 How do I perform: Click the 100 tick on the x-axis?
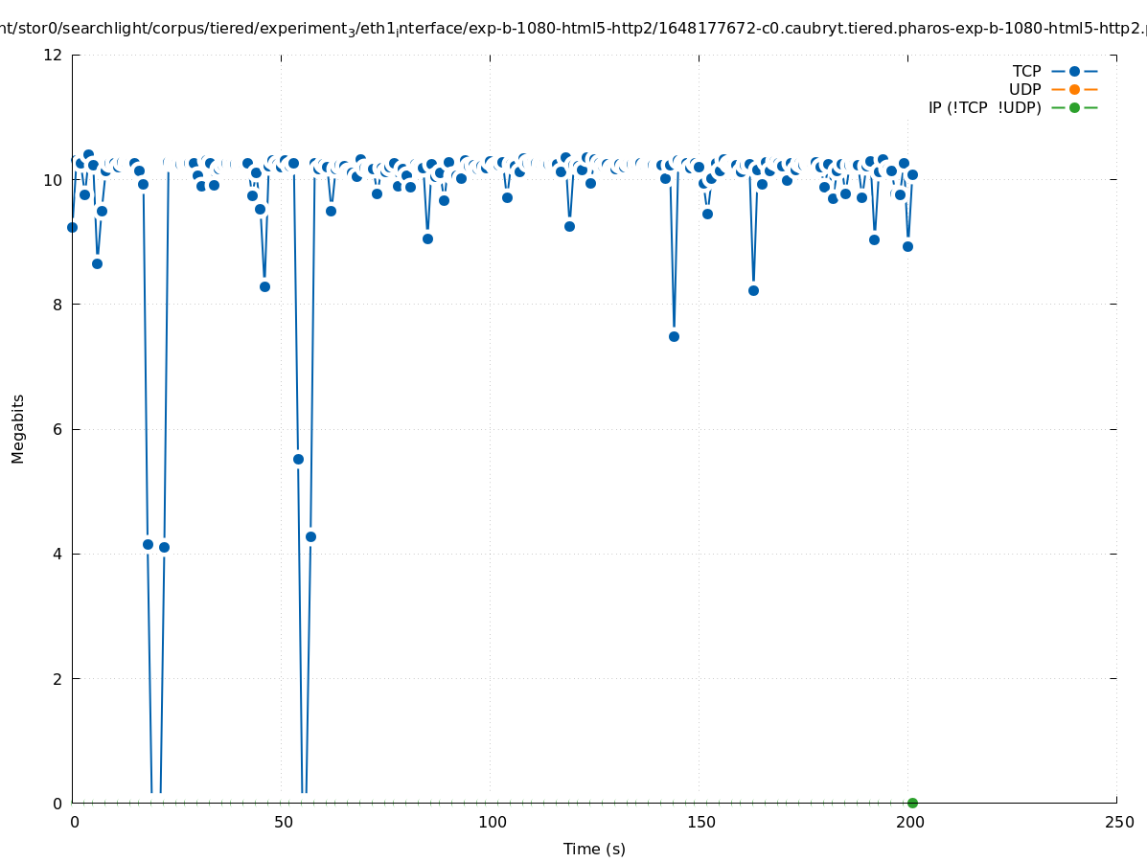click(x=492, y=823)
